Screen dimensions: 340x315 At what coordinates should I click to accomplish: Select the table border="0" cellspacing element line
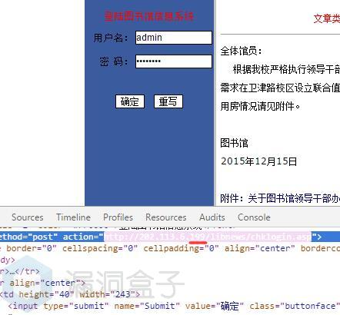[x=170, y=248]
